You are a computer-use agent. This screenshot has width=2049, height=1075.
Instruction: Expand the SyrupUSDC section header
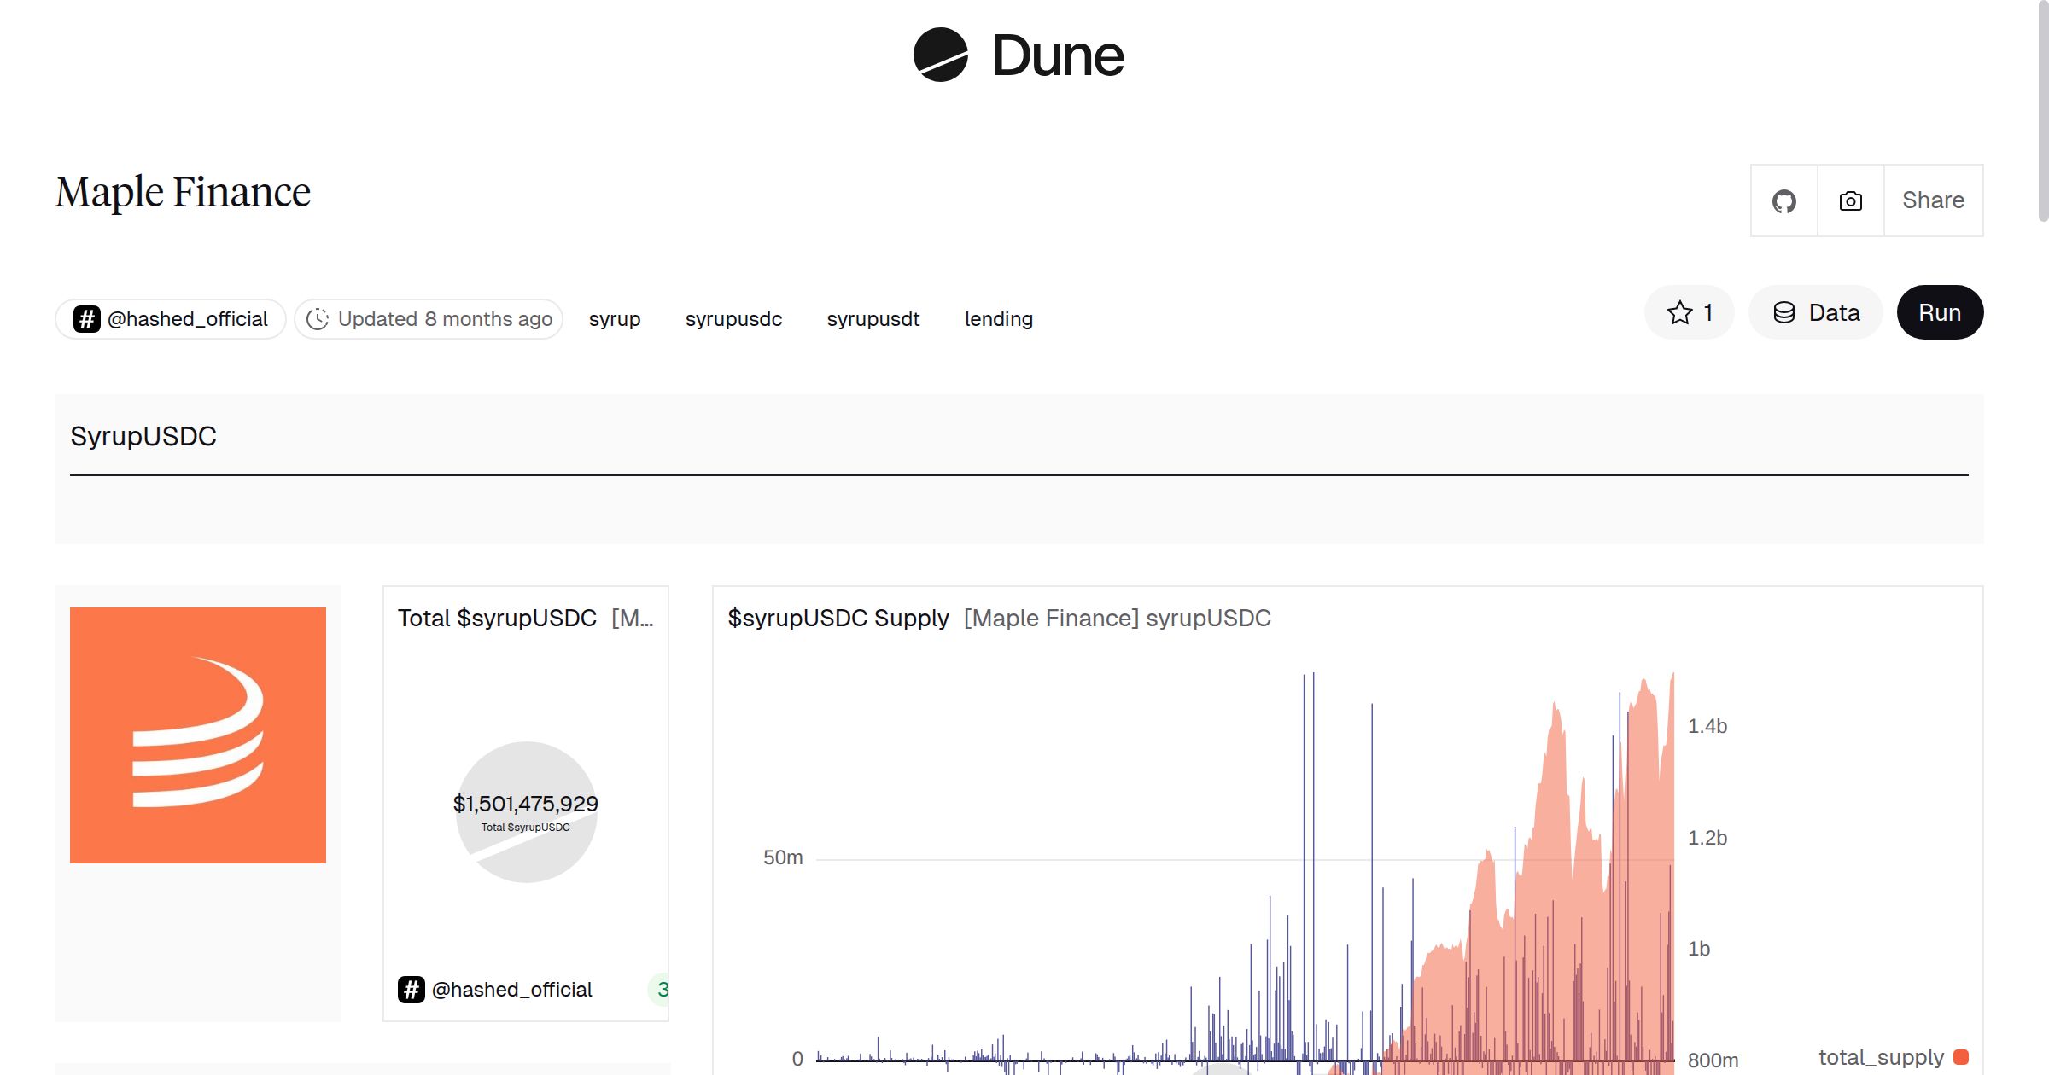click(x=145, y=436)
